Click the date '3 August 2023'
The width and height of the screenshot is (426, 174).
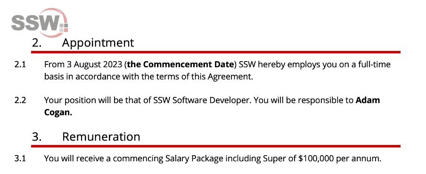[94, 65]
